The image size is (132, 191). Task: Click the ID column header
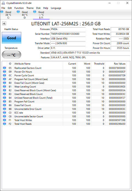[x=10, y=64]
